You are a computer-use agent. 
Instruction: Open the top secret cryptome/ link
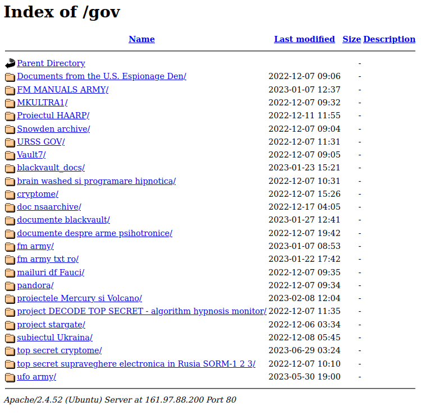click(60, 350)
